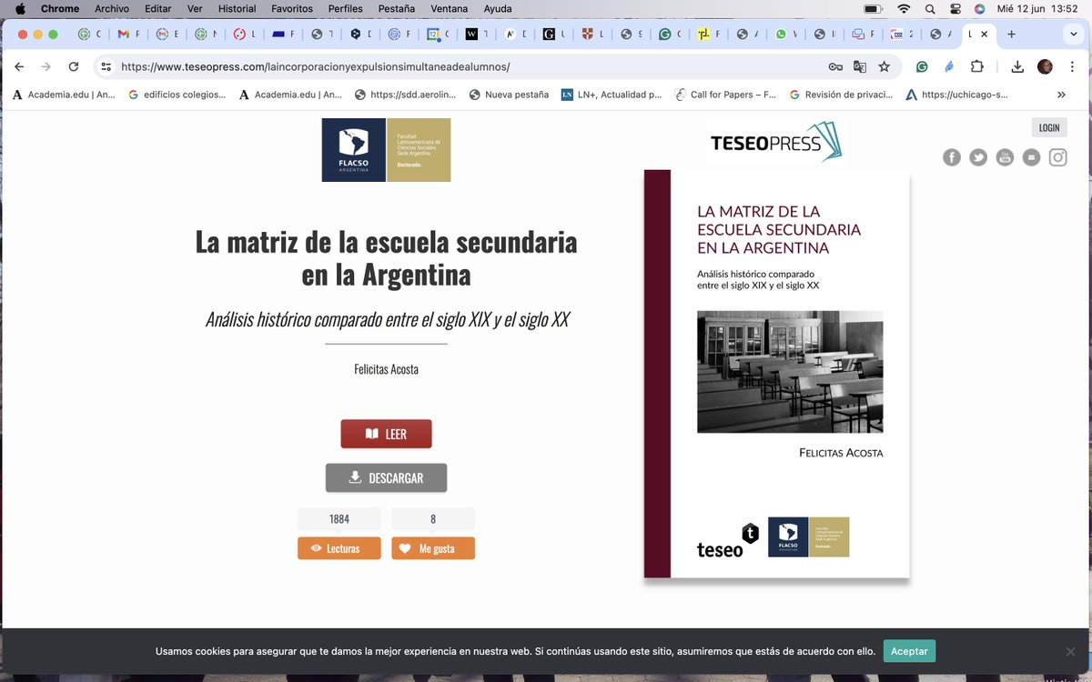
Task: Open the macOS Control Center icon
Action: [x=955, y=8]
